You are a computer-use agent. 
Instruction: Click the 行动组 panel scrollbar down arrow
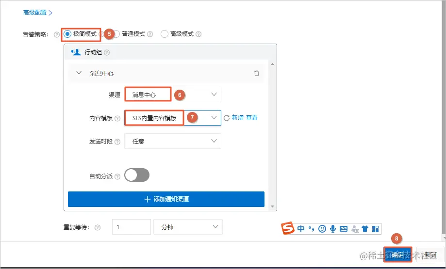pyautogui.click(x=272, y=206)
